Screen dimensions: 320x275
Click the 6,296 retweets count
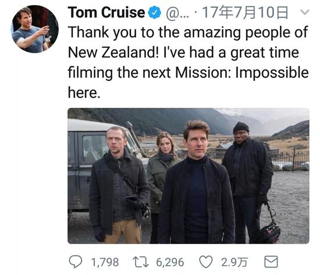point(170,262)
